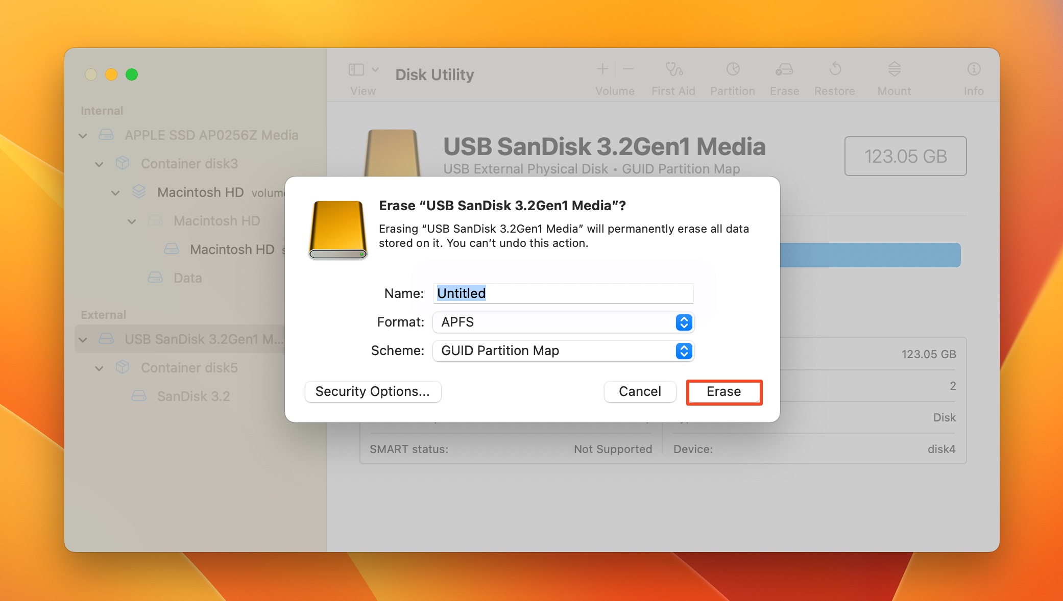Click the Container disk5 cube icon
Image resolution: width=1063 pixels, height=601 pixels.
click(x=123, y=367)
